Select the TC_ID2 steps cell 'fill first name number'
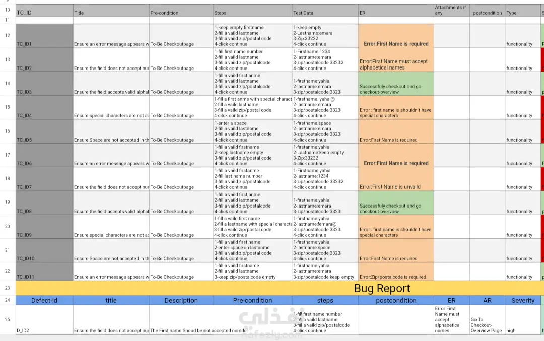The image size is (544, 341). point(252,60)
